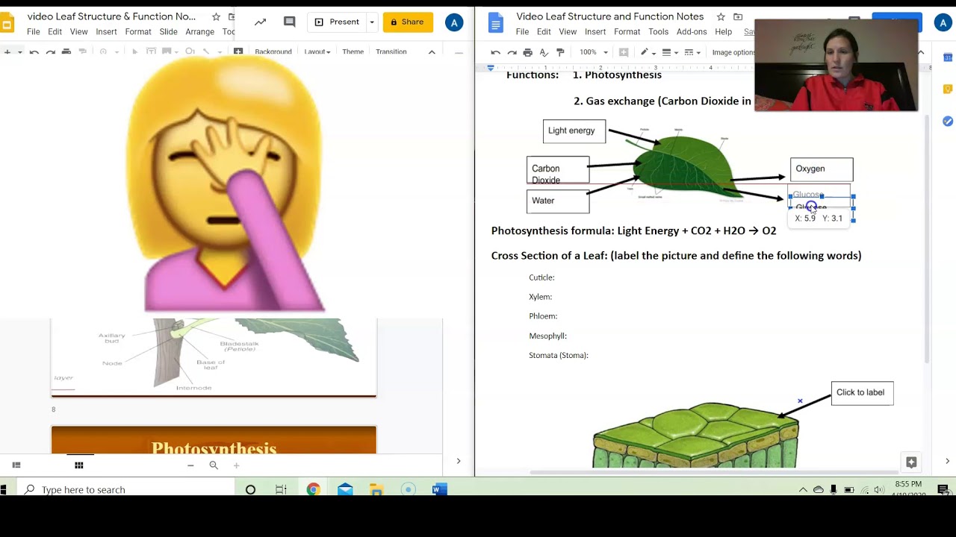Zoom out in Slides bottom bar
This screenshot has height=537, width=956.
tap(190, 465)
